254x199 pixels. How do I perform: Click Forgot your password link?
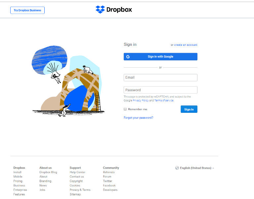[138, 118]
